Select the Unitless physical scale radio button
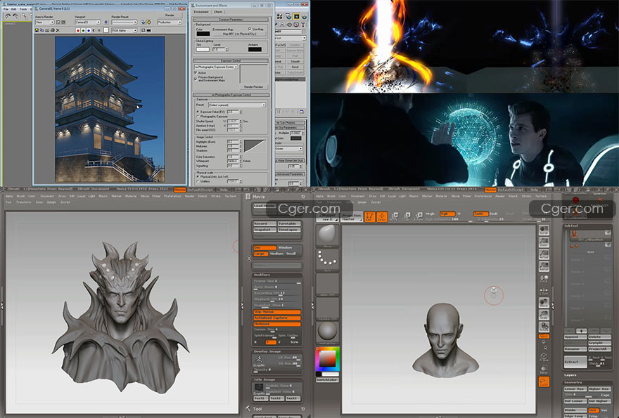The image size is (619, 418). point(198,181)
